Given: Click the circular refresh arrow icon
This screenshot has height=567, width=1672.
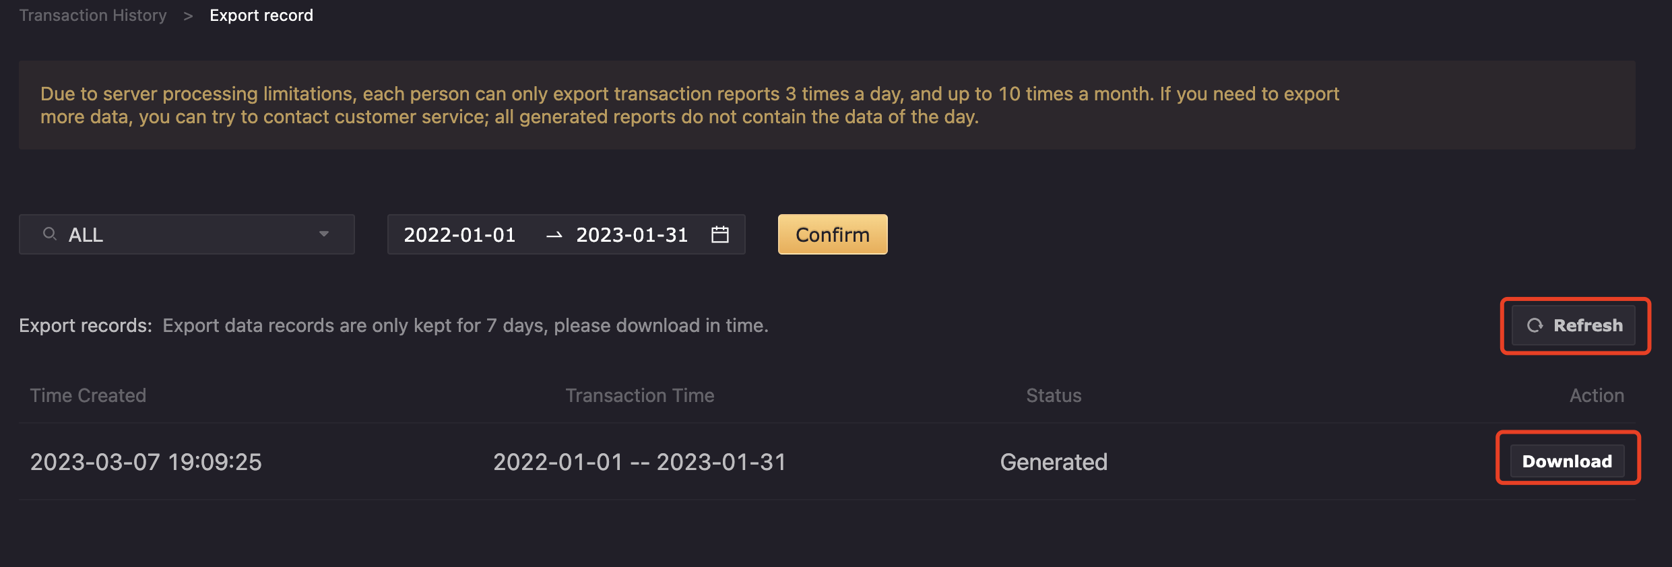Looking at the screenshot, I should [x=1535, y=326].
